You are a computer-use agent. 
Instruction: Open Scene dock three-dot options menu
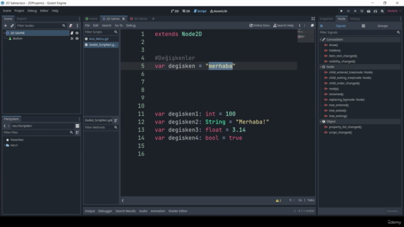tap(77, 26)
